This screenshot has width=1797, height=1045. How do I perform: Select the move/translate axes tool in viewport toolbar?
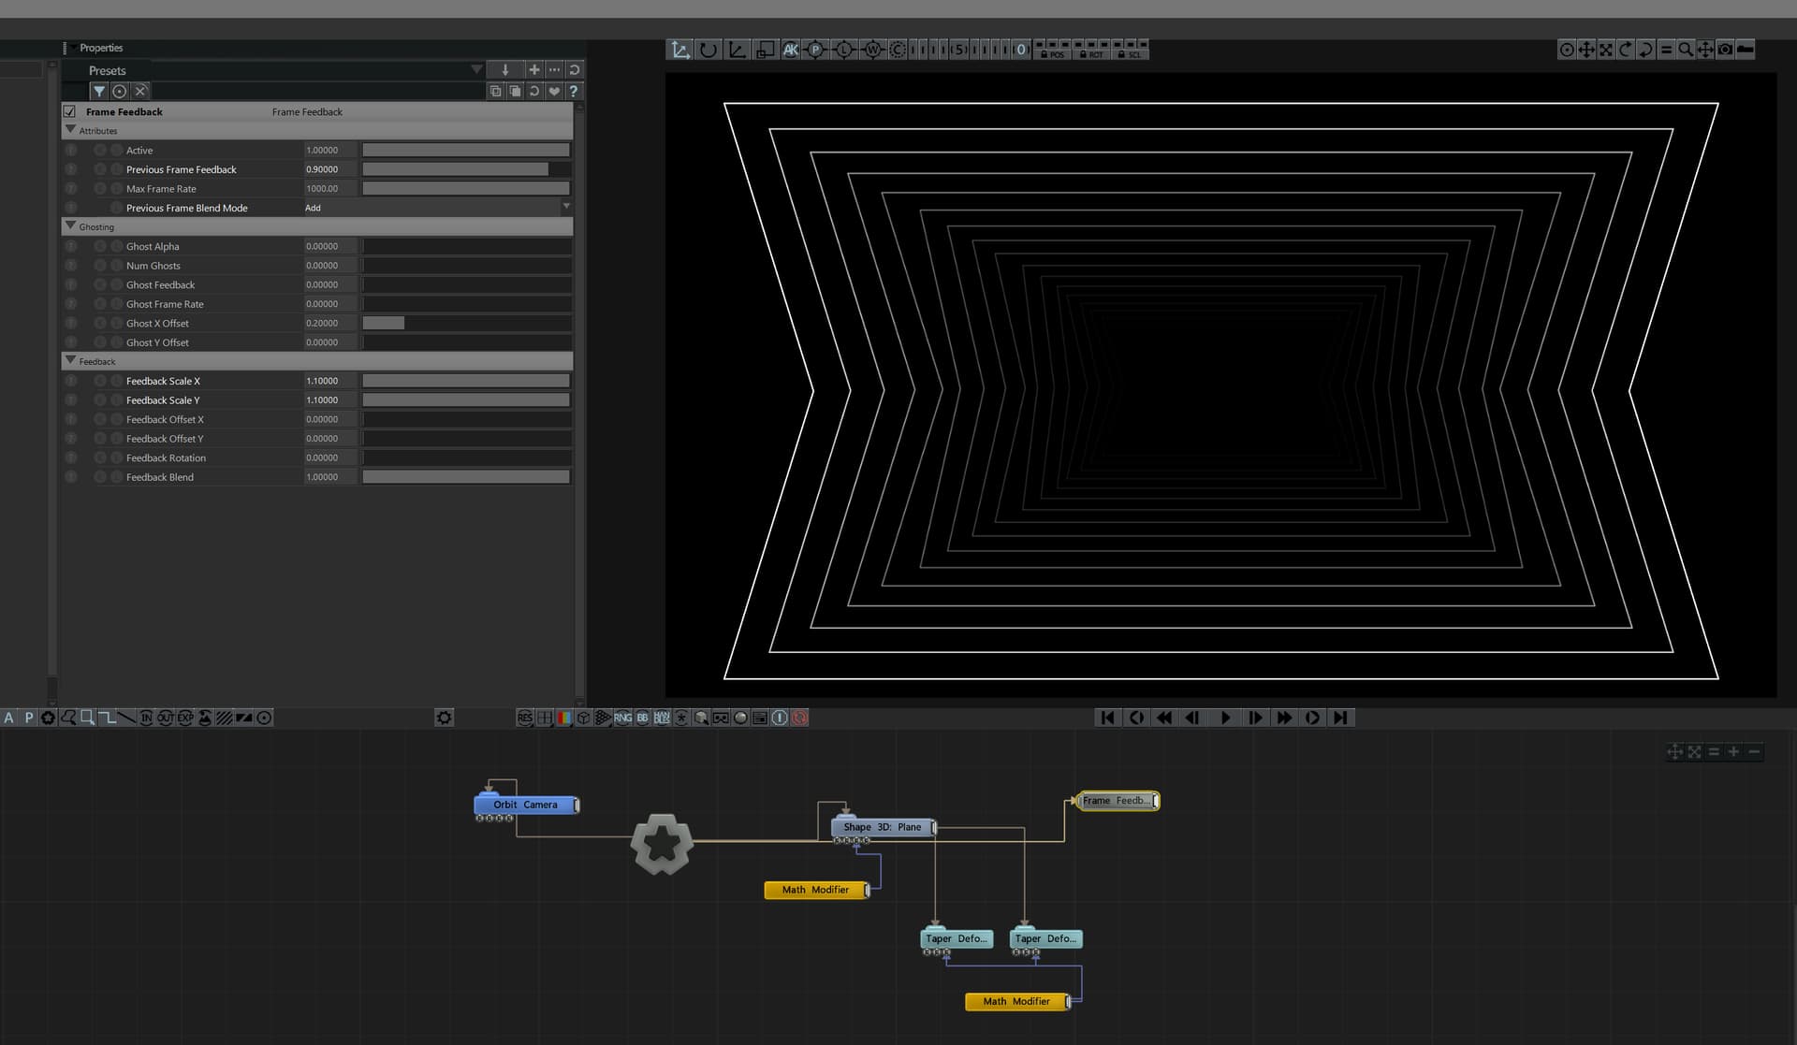point(680,50)
